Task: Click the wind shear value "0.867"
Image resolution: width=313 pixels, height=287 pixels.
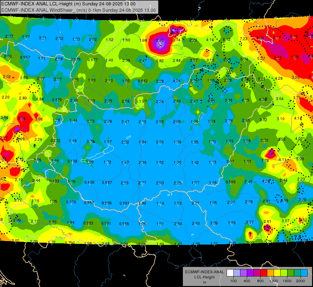Action: click(89, 202)
